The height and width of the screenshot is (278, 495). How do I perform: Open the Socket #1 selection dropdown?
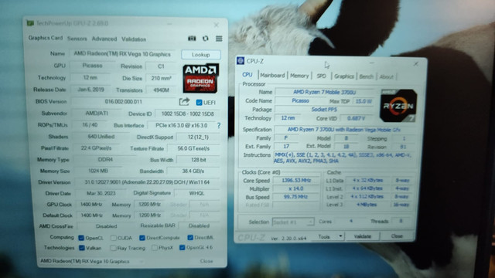292,222
